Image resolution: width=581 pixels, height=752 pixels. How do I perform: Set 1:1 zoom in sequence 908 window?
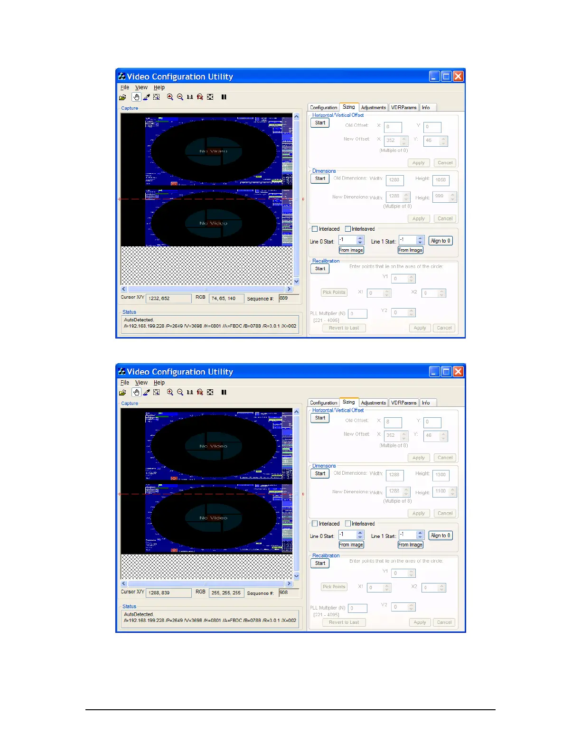[190, 392]
